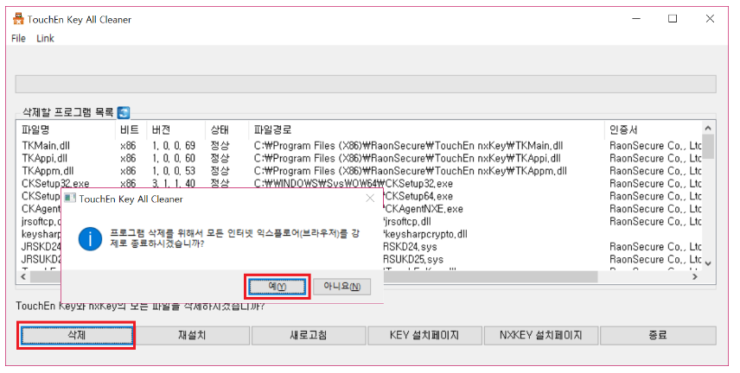Open the Link menu
Image resolution: width=740 pixels, height=373 pixels.
pyautogui.click(x=45, y=39)
